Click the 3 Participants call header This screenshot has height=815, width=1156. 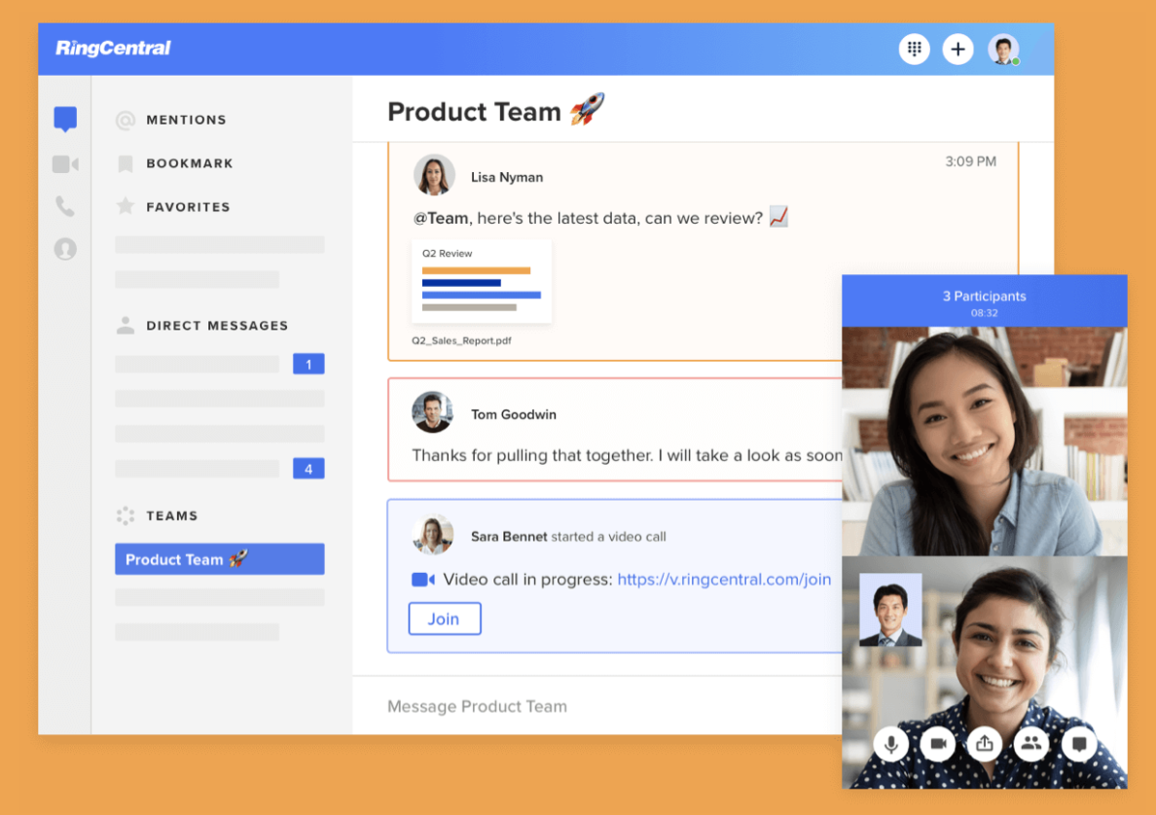(x=984, y=297)
